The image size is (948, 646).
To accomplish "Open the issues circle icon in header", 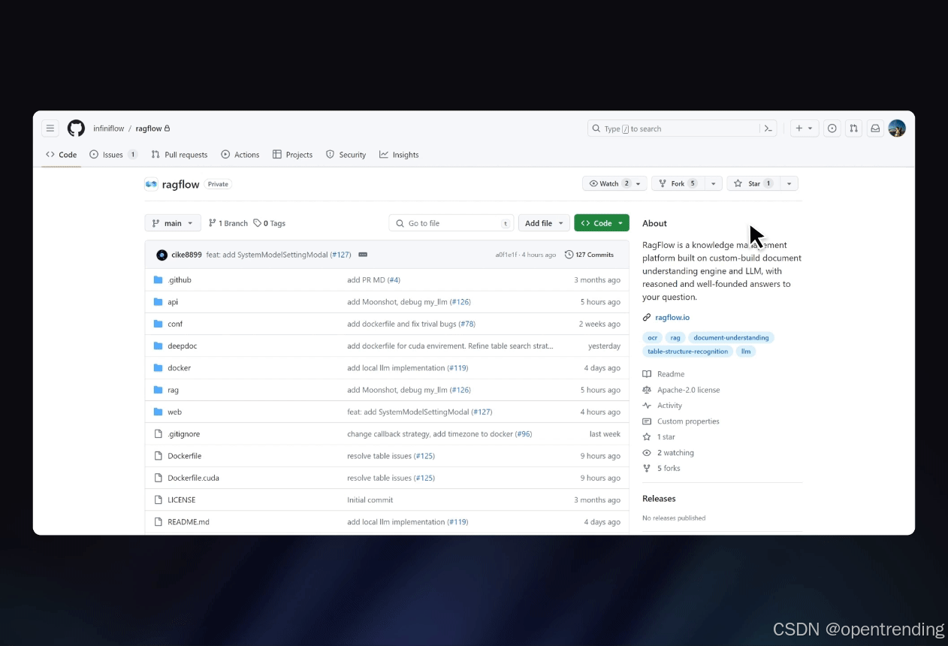I will [x=832, y=128].
